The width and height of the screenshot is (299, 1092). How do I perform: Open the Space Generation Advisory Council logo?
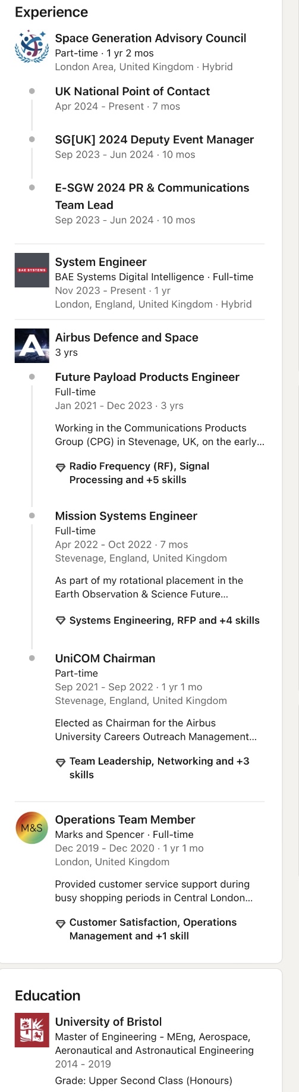coord(32,47)
